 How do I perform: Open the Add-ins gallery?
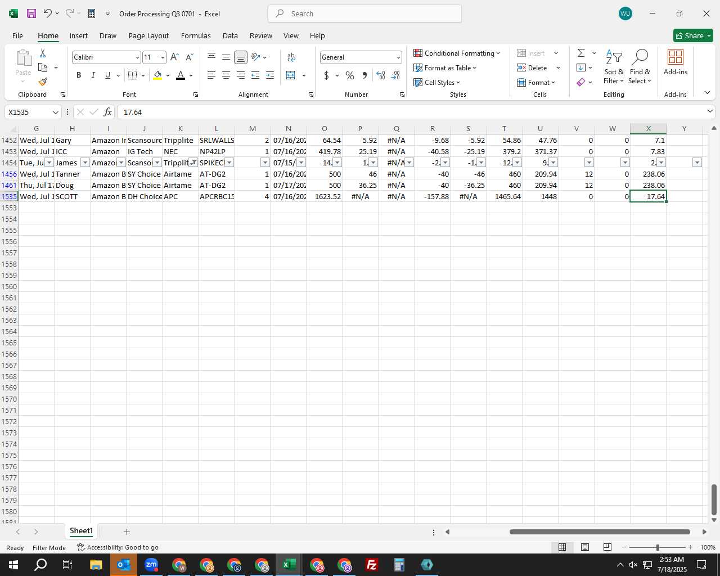coord(676,62)
